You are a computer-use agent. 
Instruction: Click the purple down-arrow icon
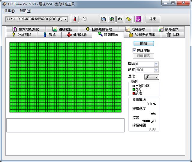coord(138,19)
